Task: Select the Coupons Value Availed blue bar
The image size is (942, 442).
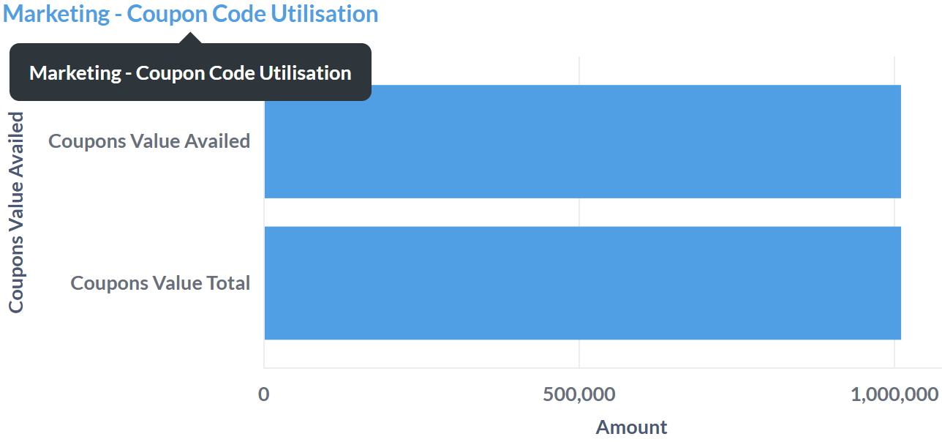Action: [x=582, y=141]
